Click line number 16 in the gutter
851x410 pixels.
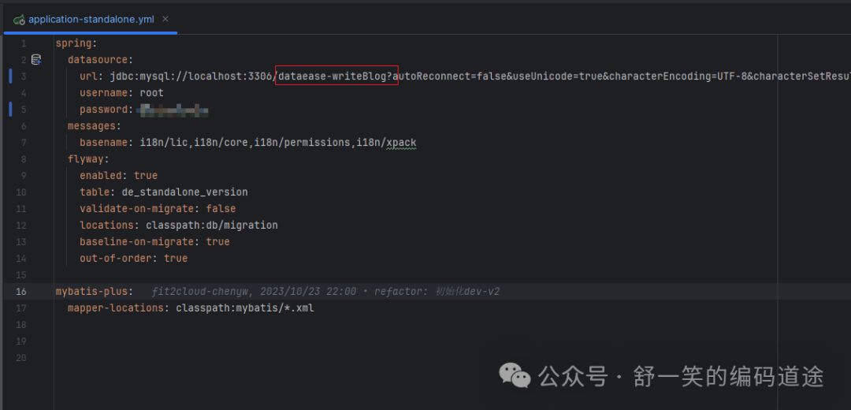click(21, 292)
